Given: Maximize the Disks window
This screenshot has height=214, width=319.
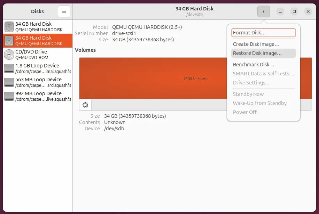Looking at the screenshot, I should (x=294, y=11).
